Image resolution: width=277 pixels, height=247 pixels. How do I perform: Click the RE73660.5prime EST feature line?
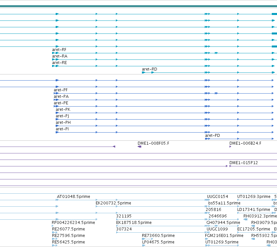147,239
